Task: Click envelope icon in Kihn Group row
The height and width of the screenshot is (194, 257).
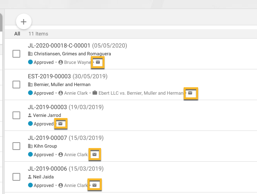Action: tap(94, 154)
